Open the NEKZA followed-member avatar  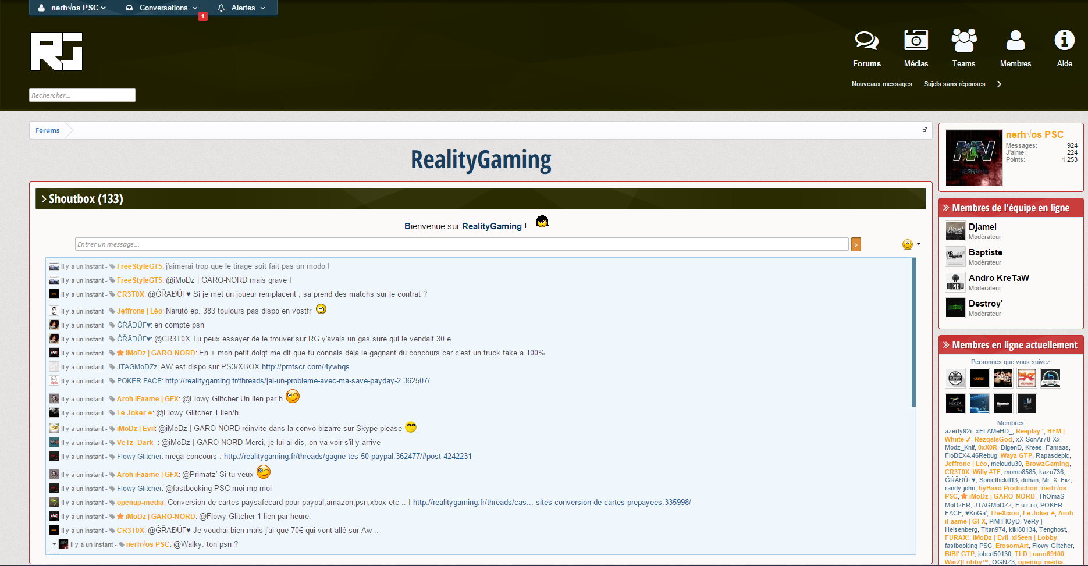pos(955,403)
